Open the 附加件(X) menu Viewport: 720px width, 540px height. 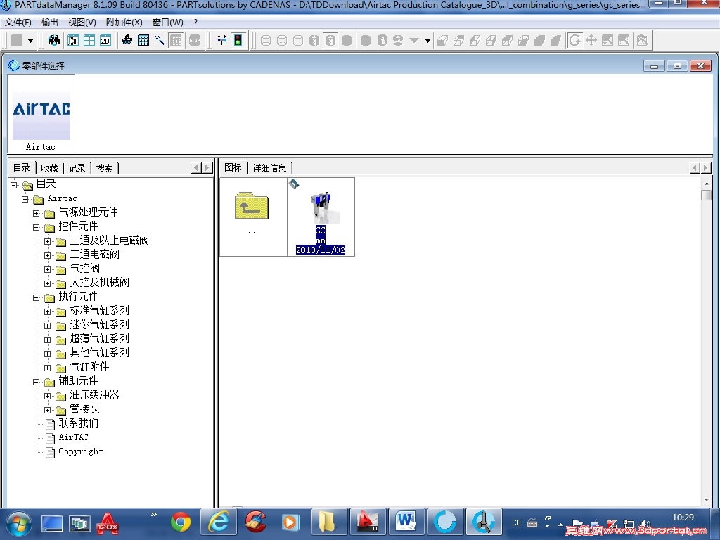click(x=124, y=22)
